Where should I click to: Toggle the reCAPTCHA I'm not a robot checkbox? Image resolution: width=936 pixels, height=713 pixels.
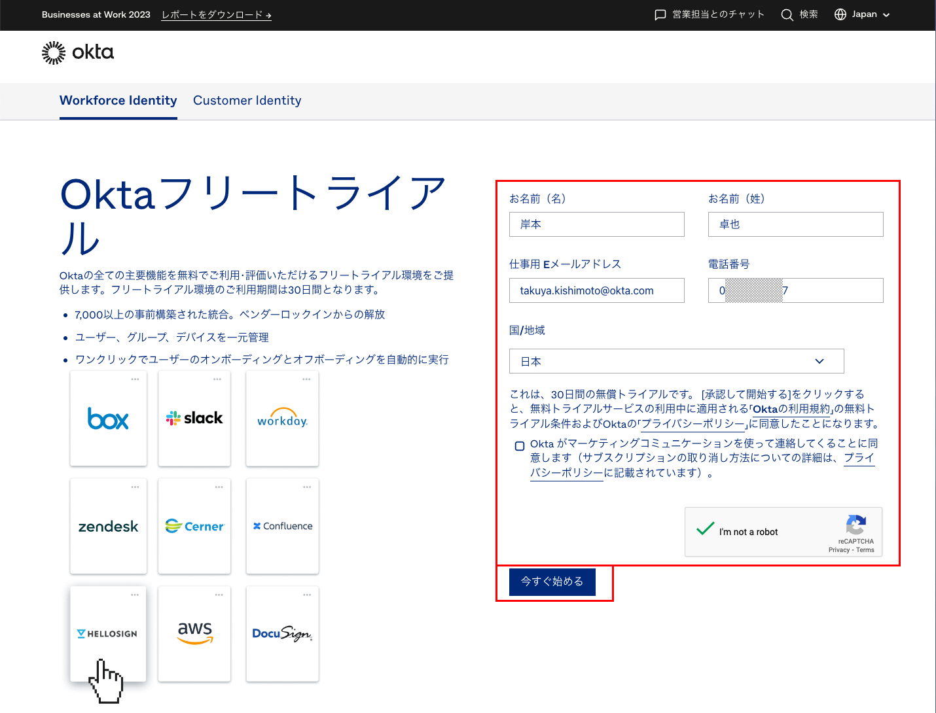705,530
